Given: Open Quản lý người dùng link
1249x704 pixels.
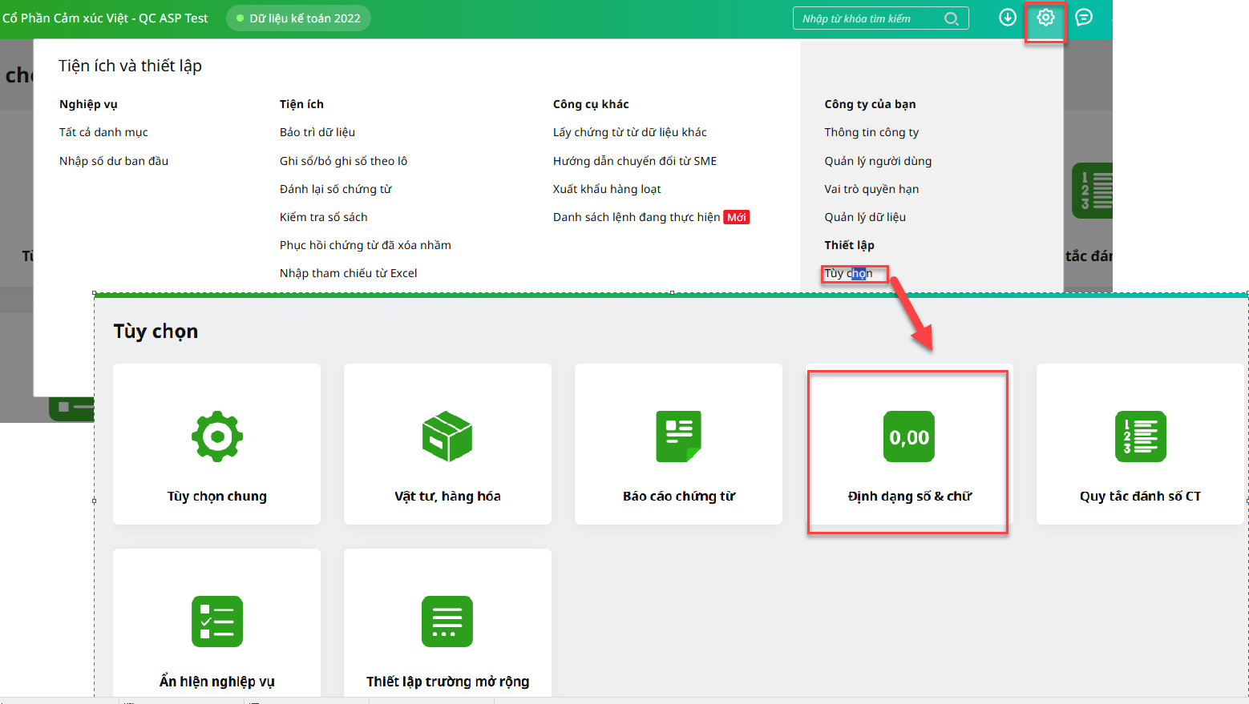Looking at the screenshot, I should point(878,161).
